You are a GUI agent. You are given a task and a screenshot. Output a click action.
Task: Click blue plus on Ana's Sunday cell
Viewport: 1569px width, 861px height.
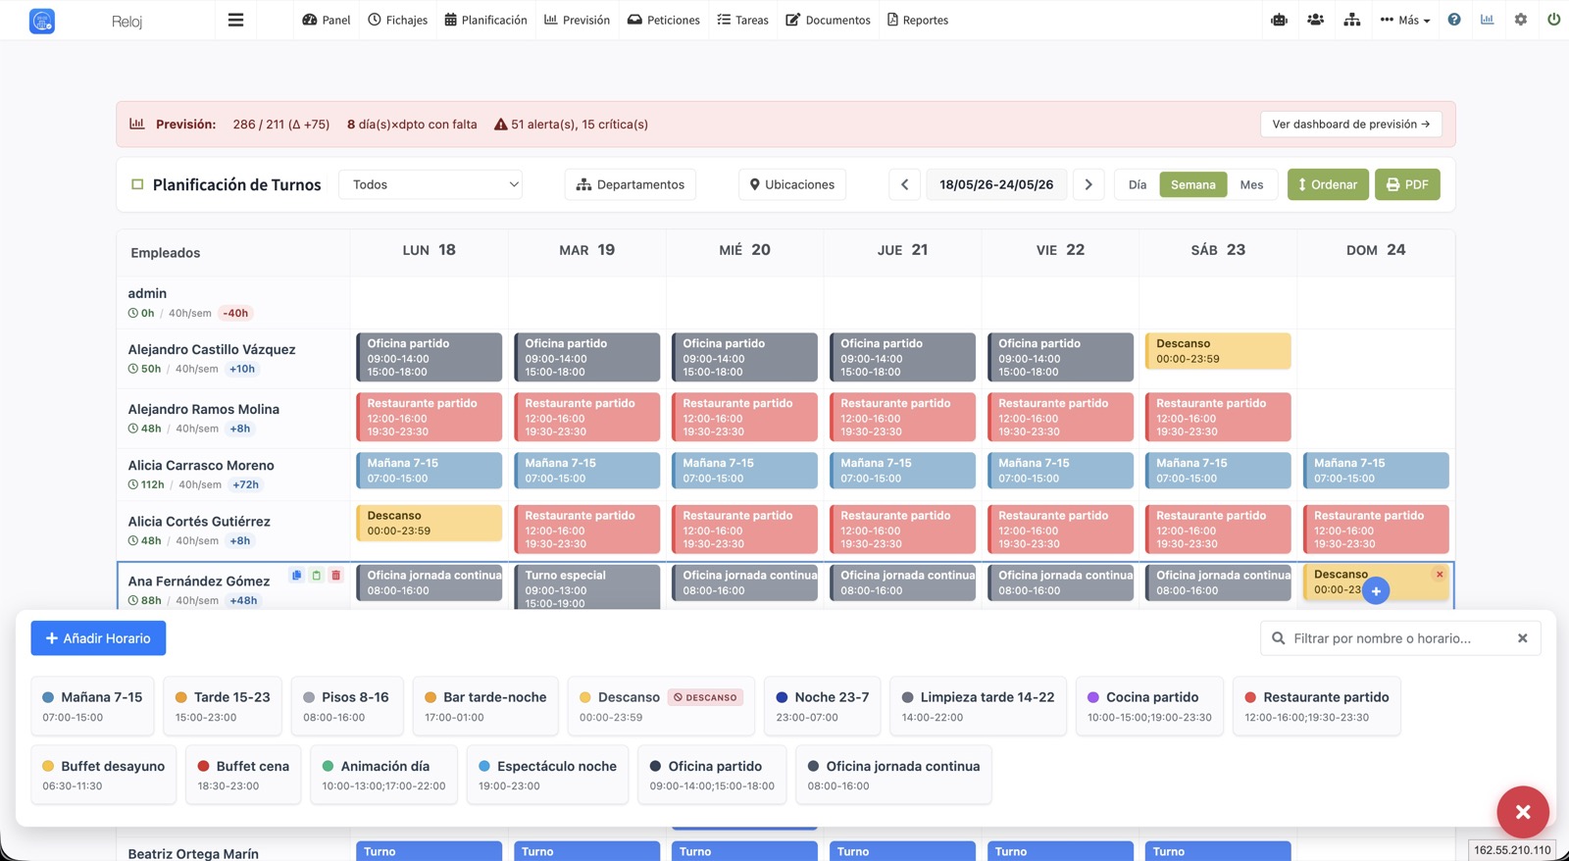[1376, 590]
